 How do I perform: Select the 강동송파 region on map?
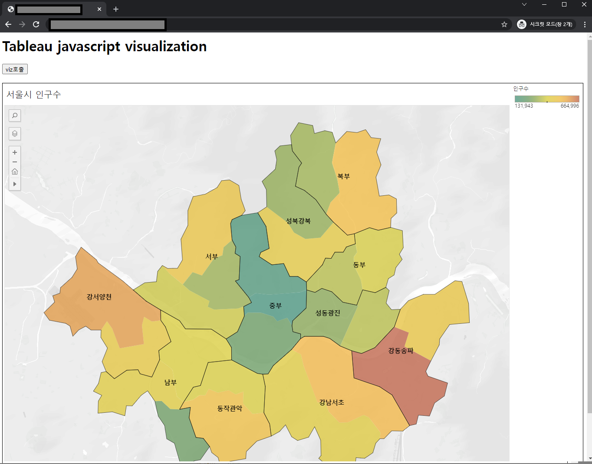[401, 351]
